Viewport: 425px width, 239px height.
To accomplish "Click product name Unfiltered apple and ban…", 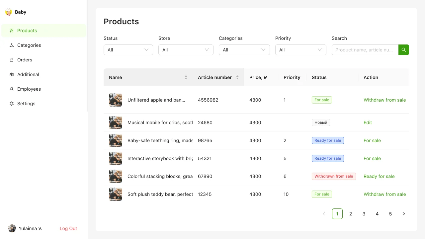I will click(x=156, y=100).
